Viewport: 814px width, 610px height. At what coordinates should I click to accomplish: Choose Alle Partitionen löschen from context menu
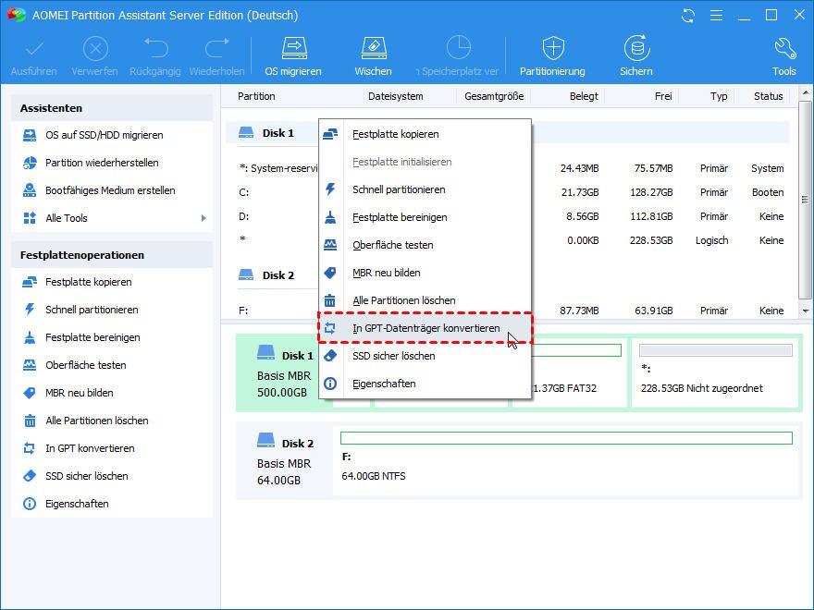(425, 300)
